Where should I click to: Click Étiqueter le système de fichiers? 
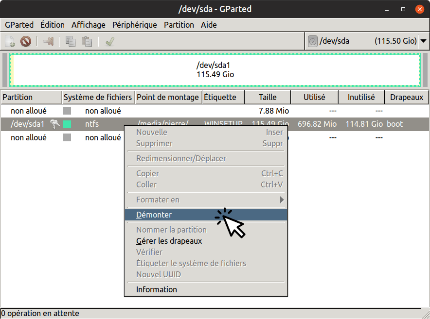coord(206,264)
